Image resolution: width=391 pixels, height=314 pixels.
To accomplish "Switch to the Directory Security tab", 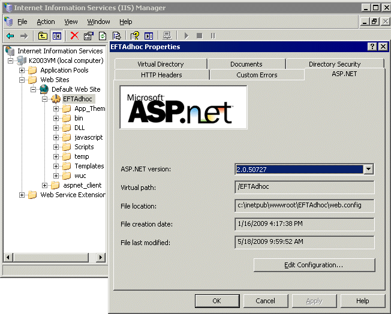I will coord(335,64).
